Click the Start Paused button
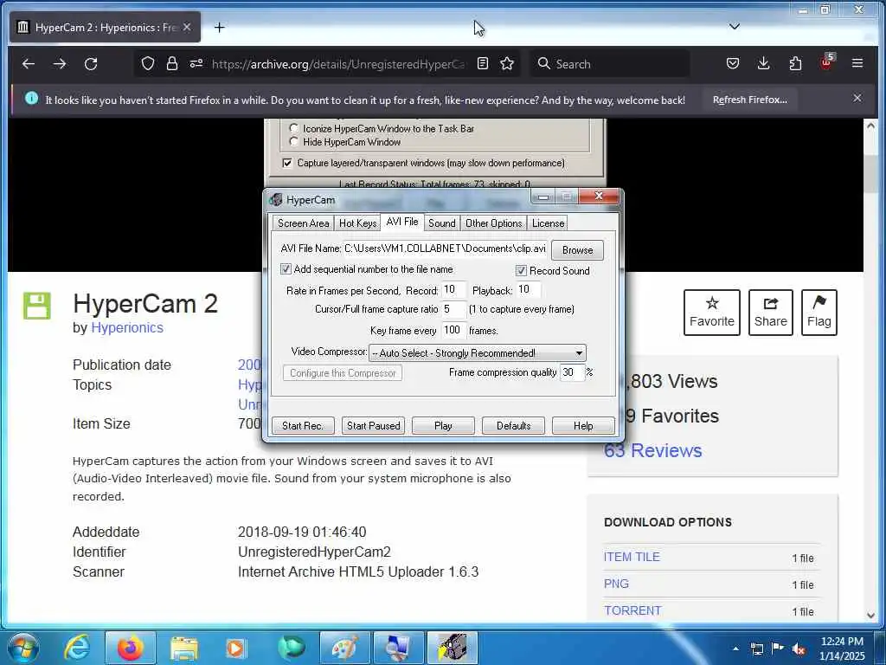886x665 pixels. point(373,425)
